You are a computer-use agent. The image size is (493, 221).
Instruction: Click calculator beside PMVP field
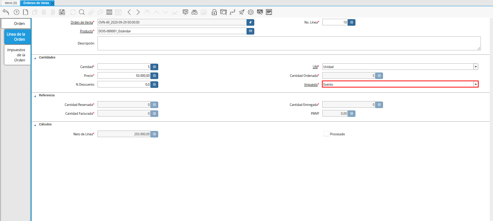click(352, 114)
